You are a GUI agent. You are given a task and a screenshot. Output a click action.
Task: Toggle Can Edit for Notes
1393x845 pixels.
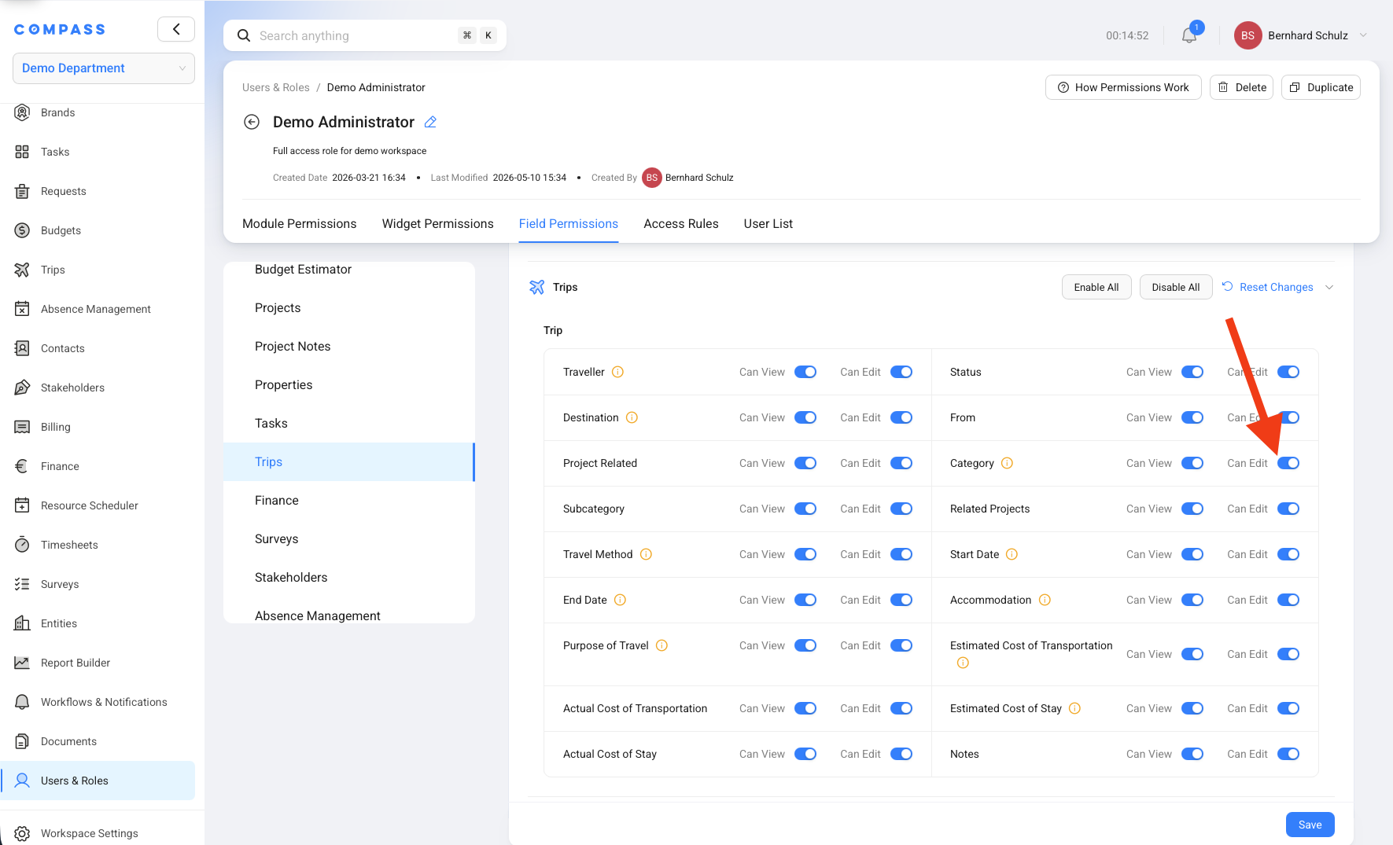(x=1288, y=754)
